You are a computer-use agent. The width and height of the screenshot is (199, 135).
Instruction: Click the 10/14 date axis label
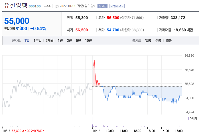(x=96, y=131)
